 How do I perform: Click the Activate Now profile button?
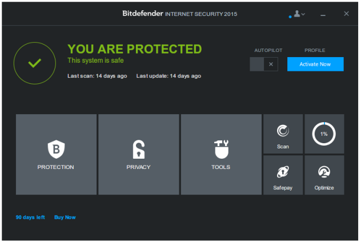(315, 64)
